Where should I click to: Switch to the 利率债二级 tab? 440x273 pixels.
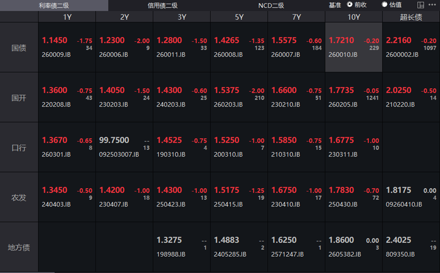tap(54, 5)
